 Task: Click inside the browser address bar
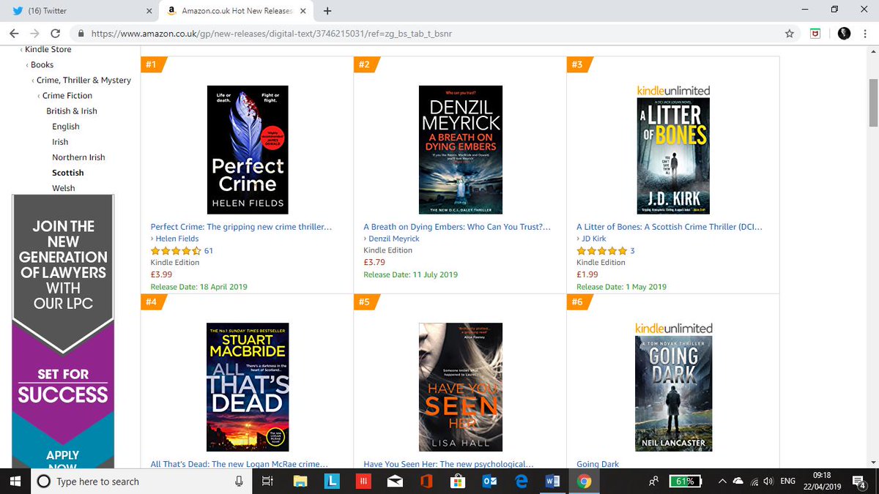click(x=293, y=33)
